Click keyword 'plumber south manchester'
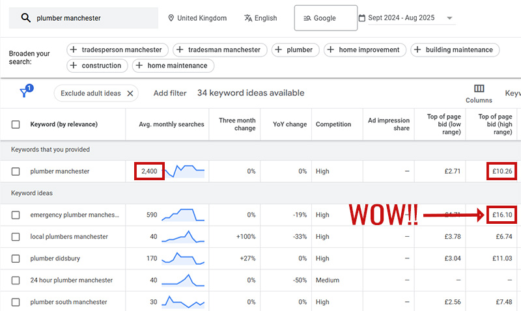521x311 pixels. [x=69, y=303]
